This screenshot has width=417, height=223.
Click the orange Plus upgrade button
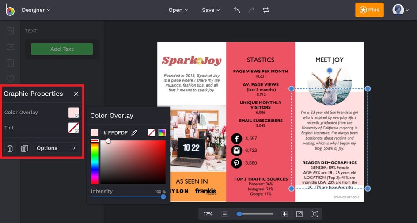pos(369,10)
